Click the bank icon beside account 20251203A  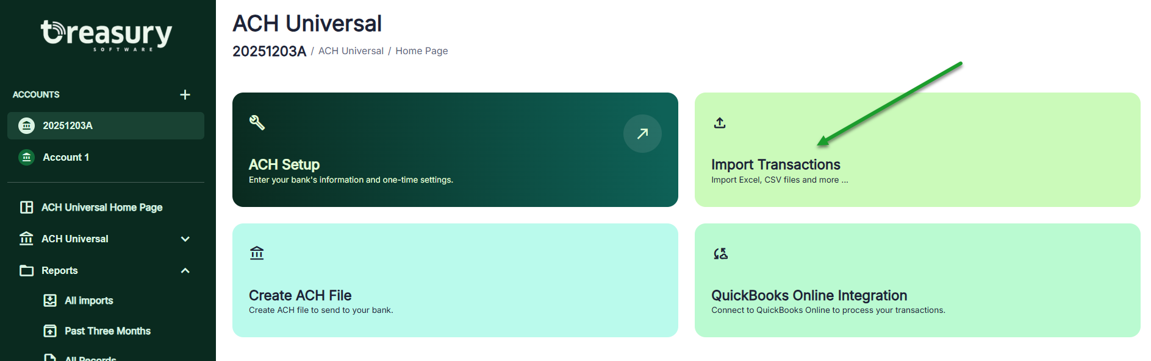[27, 125]
